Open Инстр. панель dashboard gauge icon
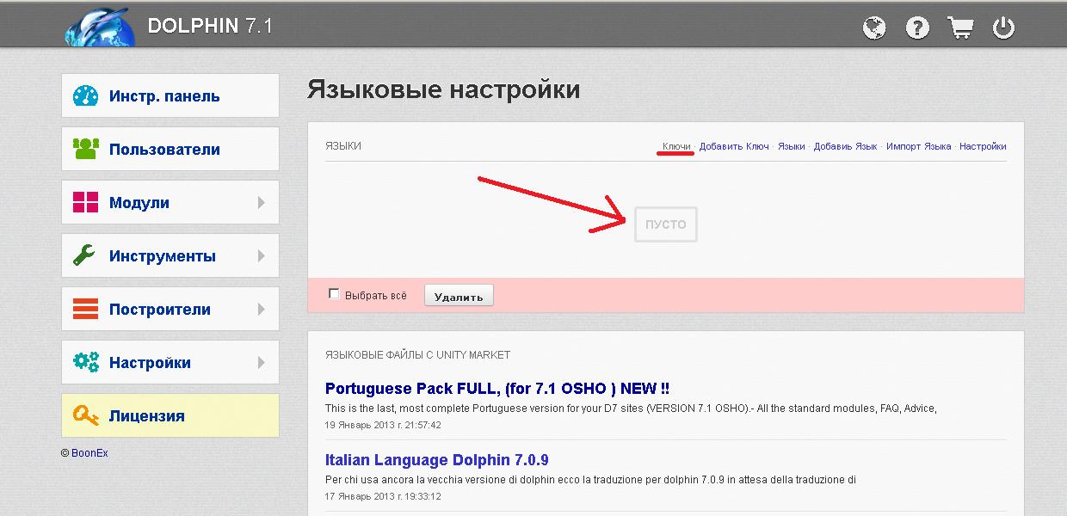The height and width of the screenshot is (516, 1067). click(x=86, y=96)
